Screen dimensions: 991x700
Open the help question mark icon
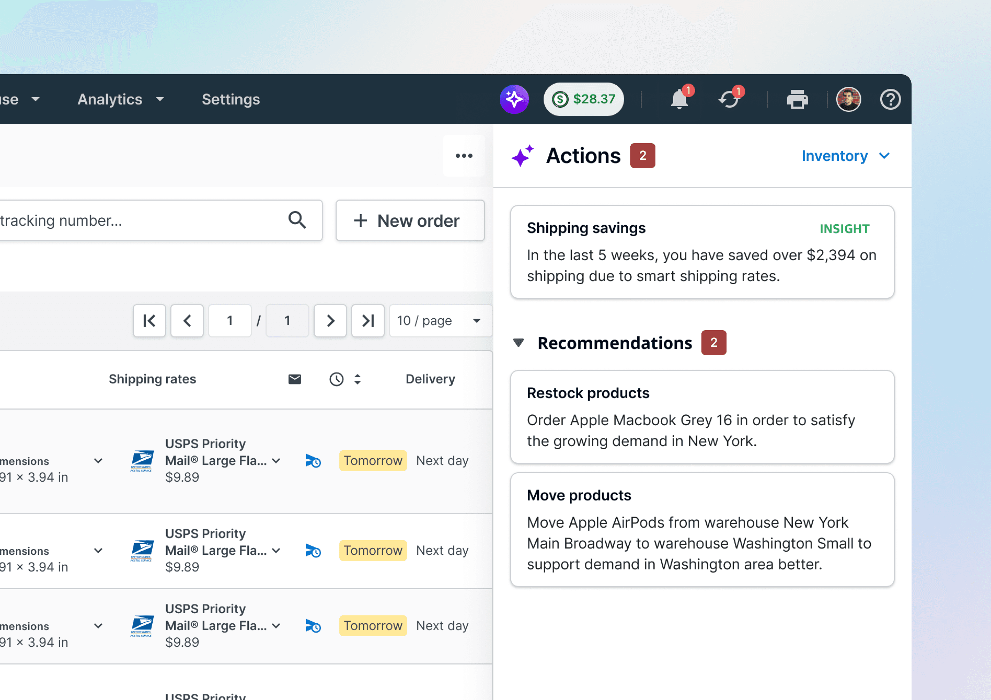[890, 100]
